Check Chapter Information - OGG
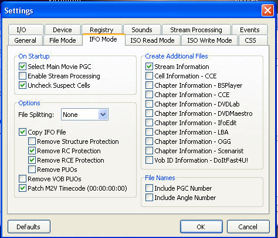The height and width of the screenshot is (238, 278). click(x=149, y=142)
